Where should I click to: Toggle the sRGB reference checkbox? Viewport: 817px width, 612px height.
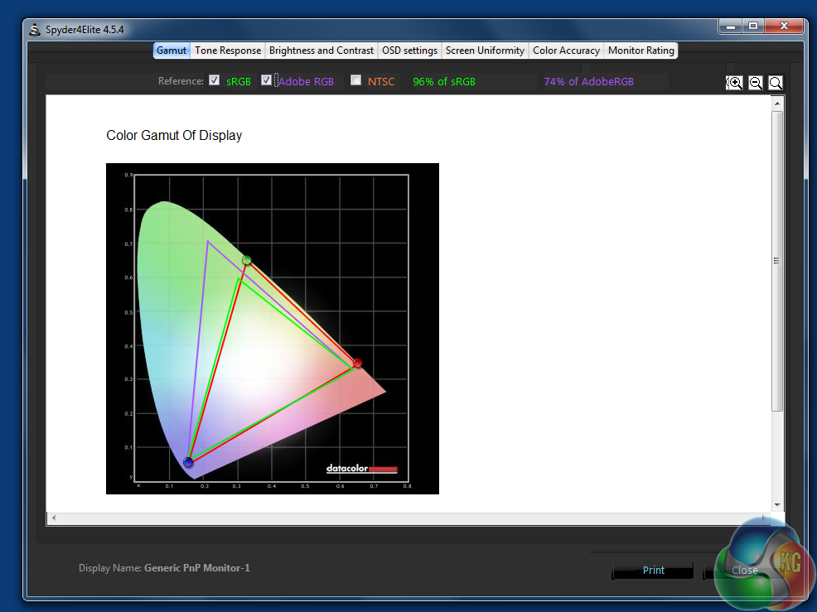click(x=214, y=80)
